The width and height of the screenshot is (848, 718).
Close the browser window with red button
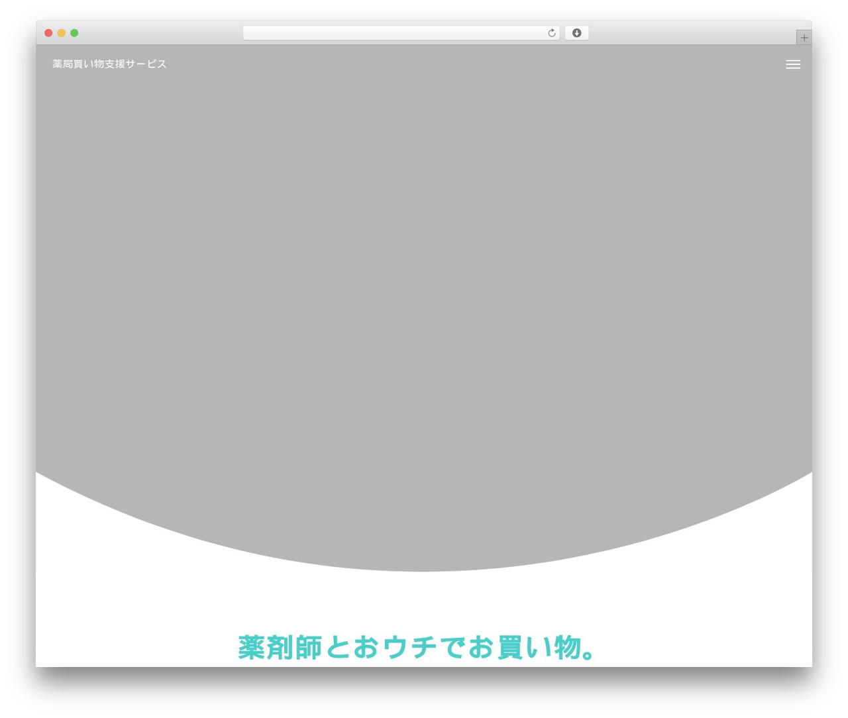pyautogui.click(x=48, y=33)
